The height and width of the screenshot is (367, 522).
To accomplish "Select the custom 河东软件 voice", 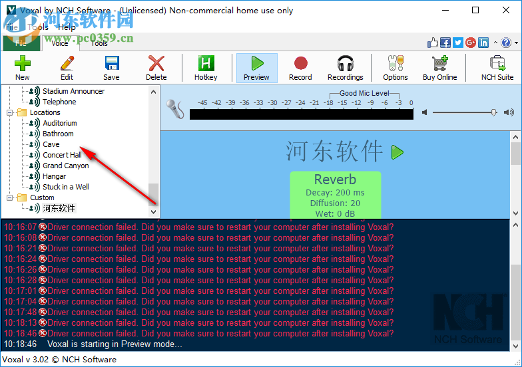I will tap(59, 208).
